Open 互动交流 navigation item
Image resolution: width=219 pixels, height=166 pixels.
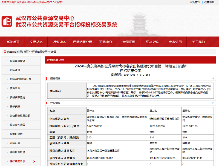pos(152,42)
